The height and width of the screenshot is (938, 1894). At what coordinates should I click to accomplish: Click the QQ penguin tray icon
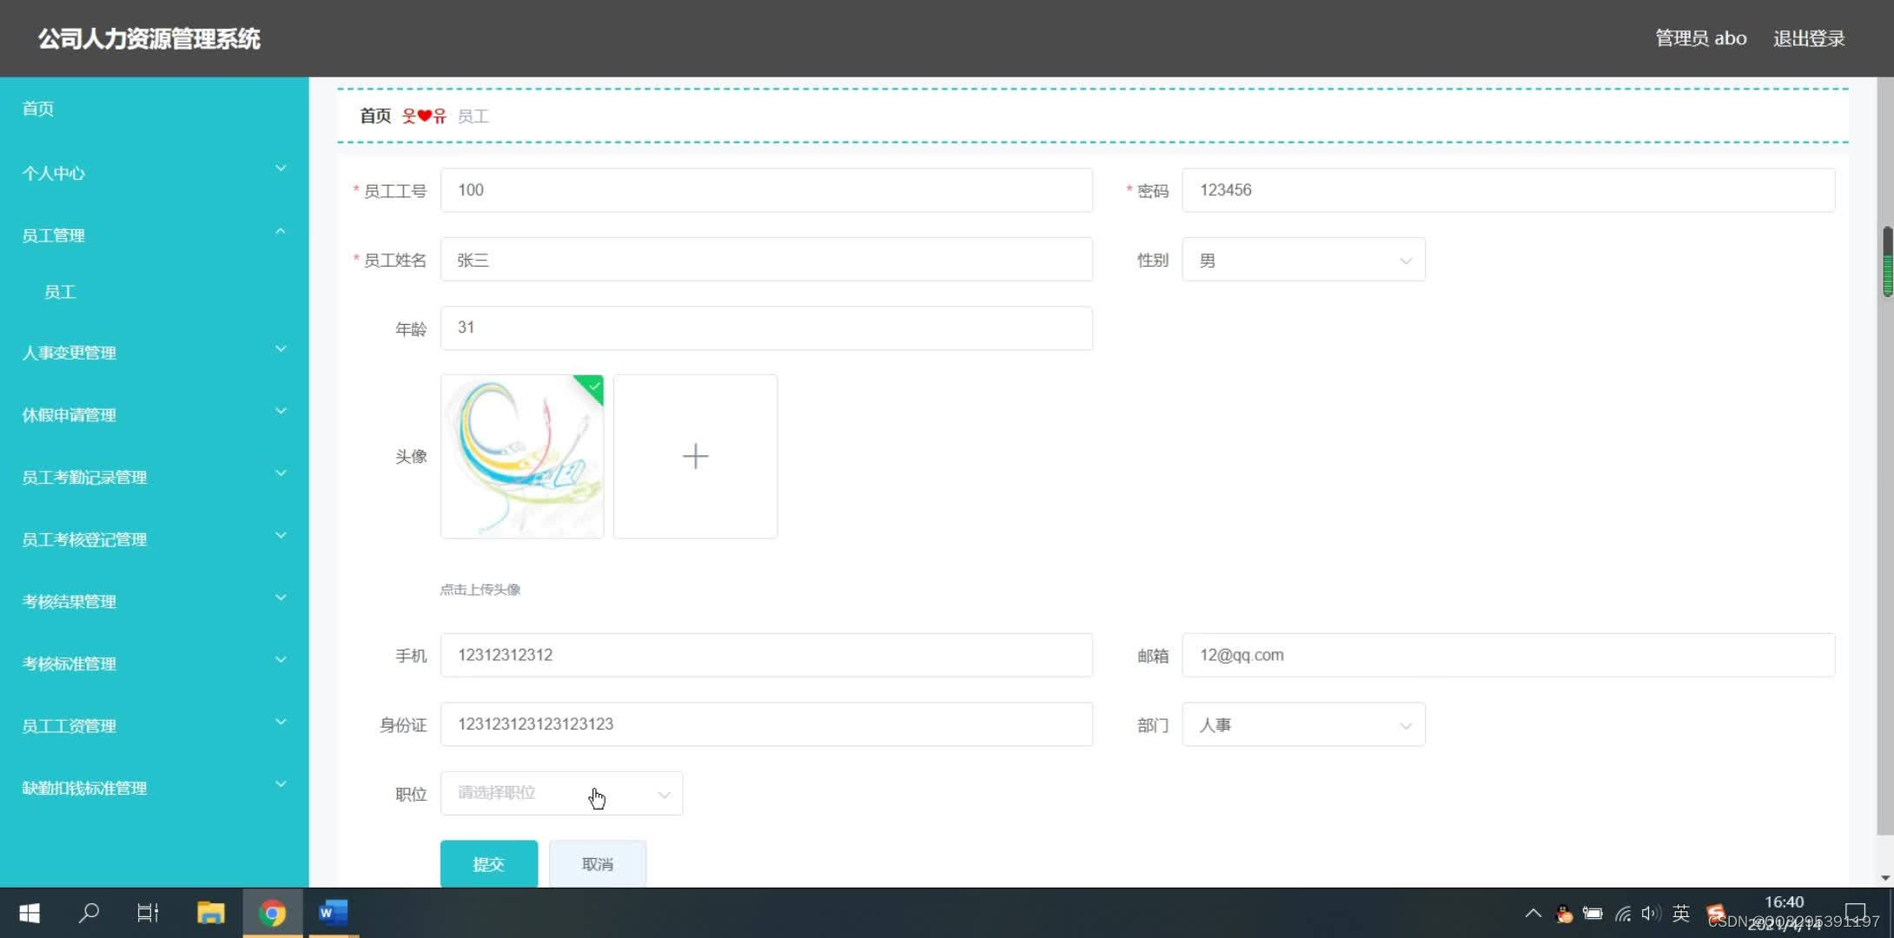[x=1564, y=914]
